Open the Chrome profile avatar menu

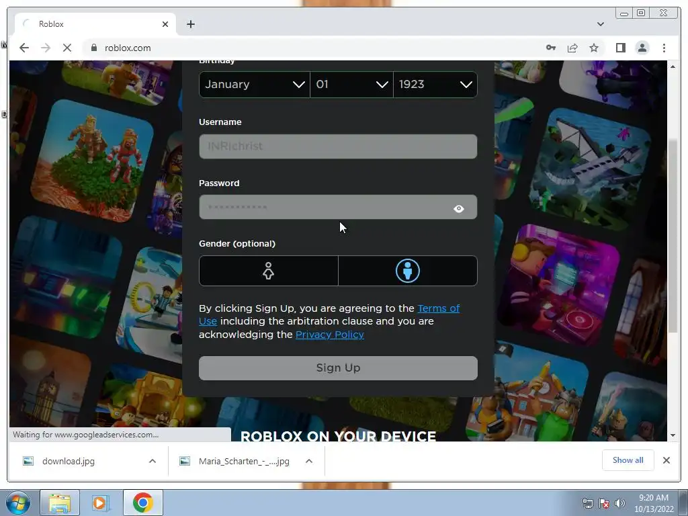coord(642,48)
